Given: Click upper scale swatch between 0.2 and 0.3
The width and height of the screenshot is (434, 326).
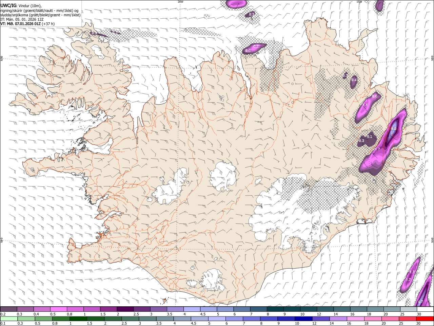Looking at the screenshot, I should (8, 309).
